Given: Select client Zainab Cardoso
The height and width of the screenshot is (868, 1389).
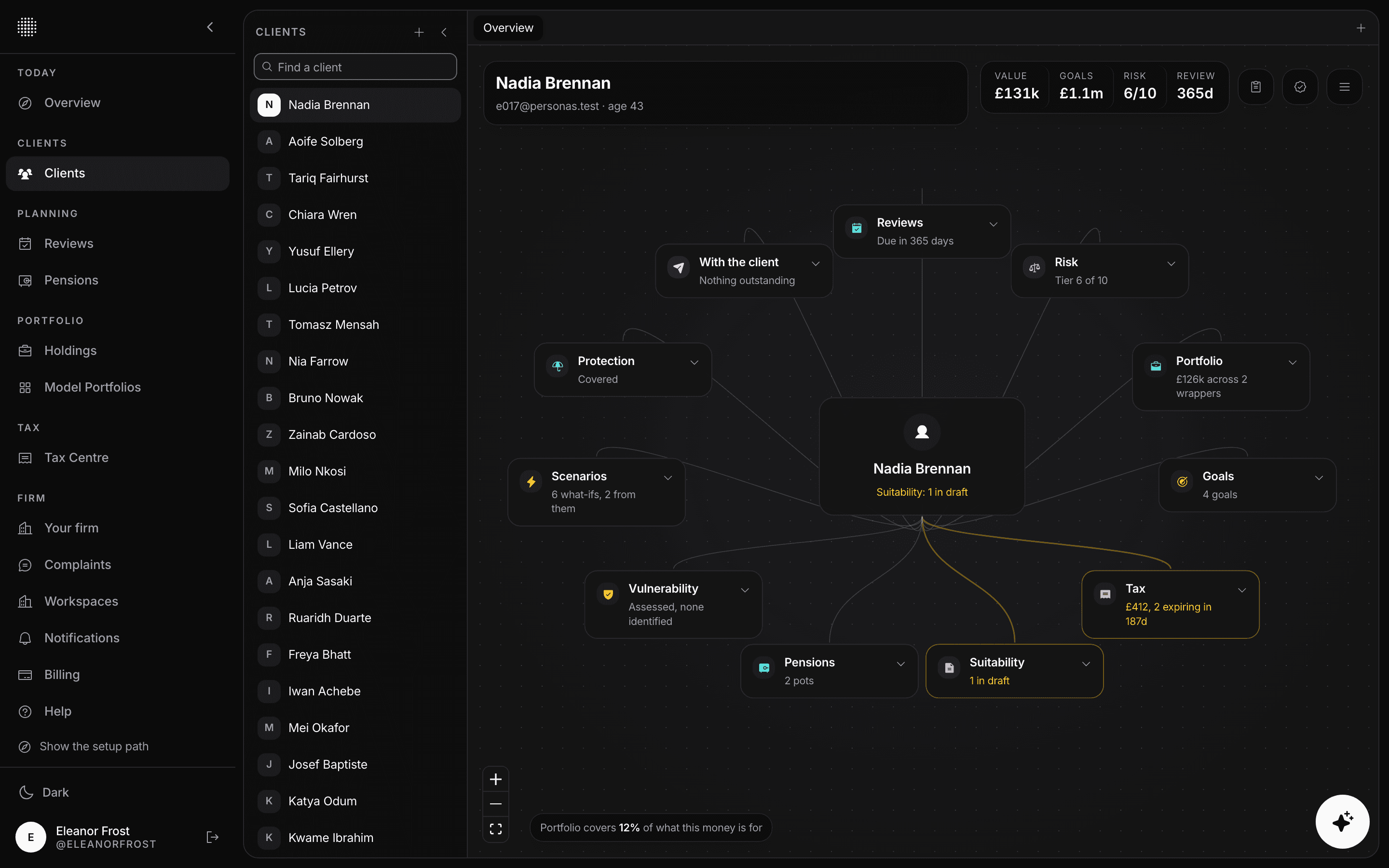Looking at the screenshot, I should 355,434.
